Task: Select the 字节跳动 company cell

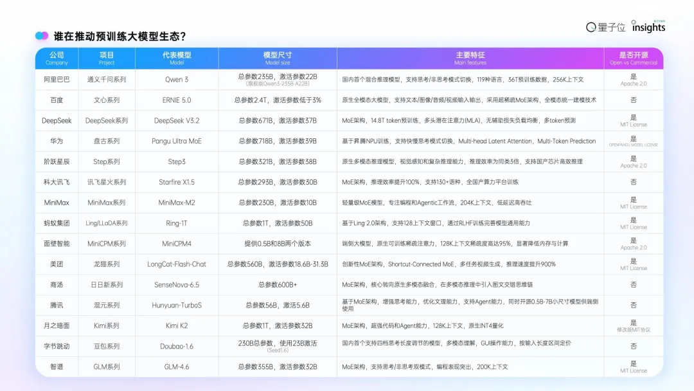Action: coord(57,346)
